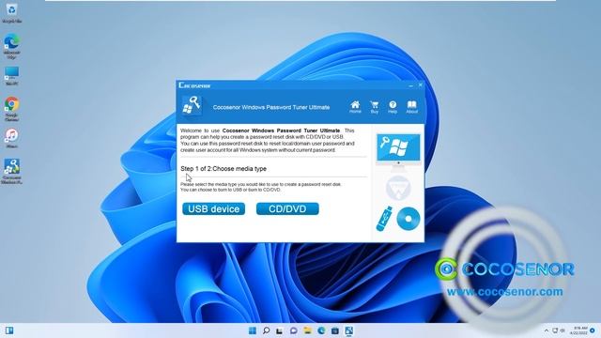Open the Buy shopping cart icon
Viewport: 601px width, 338px height.
point(375,107)
